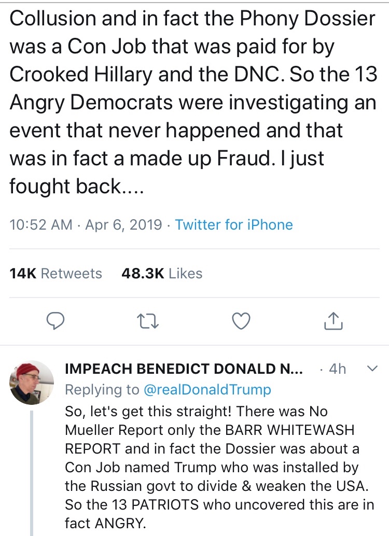Tap the Apr 6, 2019 date
The image size is (389, 536).
[122, 224]
